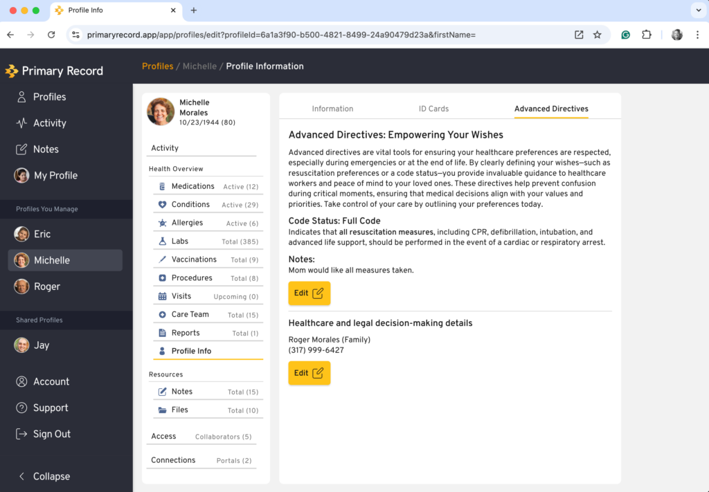This screenshot has width=709, height=492.
Task: Click 'Total (10)' files count
Action: pos(243,410)
